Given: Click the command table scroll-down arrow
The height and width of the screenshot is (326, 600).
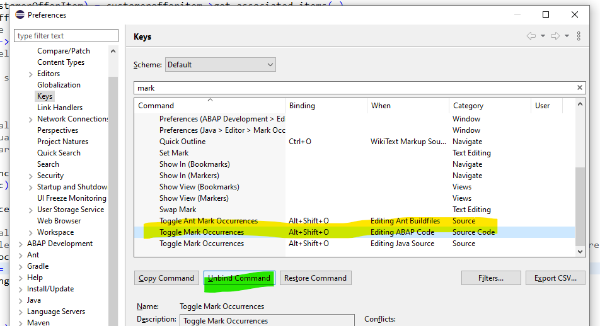Looking at the screenshot, I should [580, 252].
